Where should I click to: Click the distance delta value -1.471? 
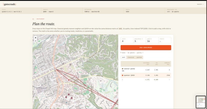(147, 80)
